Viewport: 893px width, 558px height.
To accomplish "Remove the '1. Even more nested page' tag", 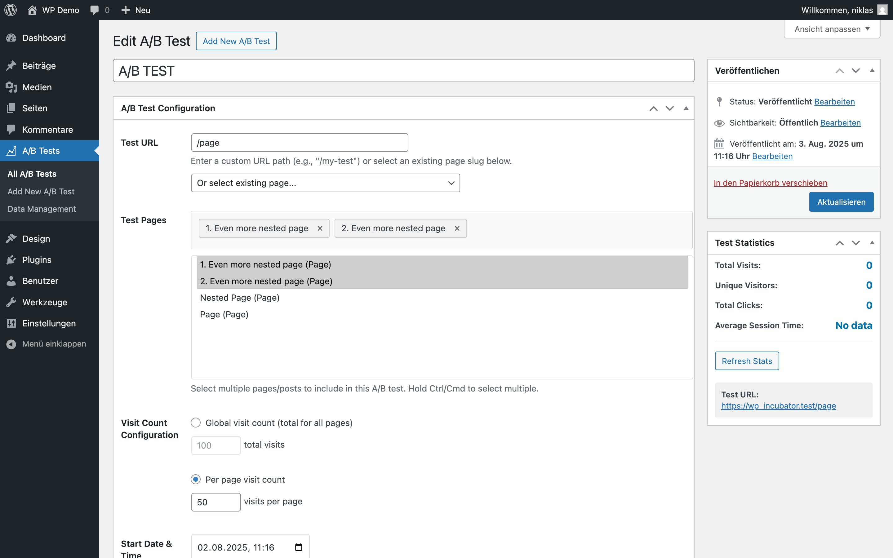I will point(320,228).
